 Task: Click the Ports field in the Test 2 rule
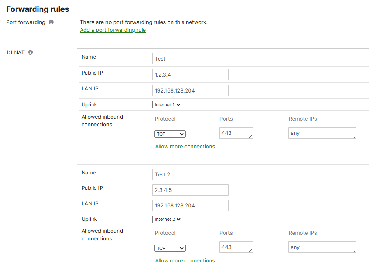tap(236, 248)
